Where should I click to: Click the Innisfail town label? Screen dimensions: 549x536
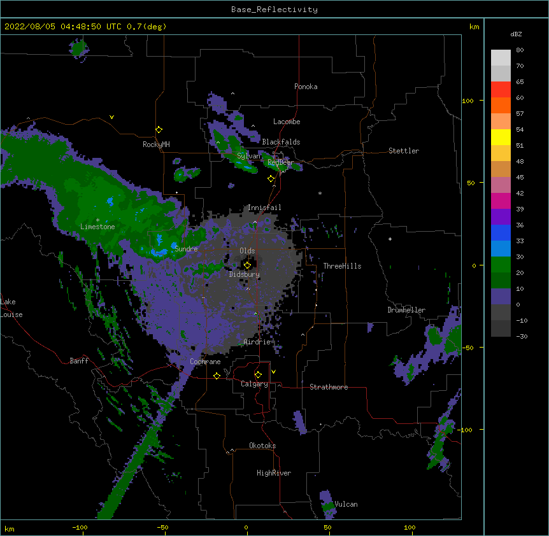264,208
